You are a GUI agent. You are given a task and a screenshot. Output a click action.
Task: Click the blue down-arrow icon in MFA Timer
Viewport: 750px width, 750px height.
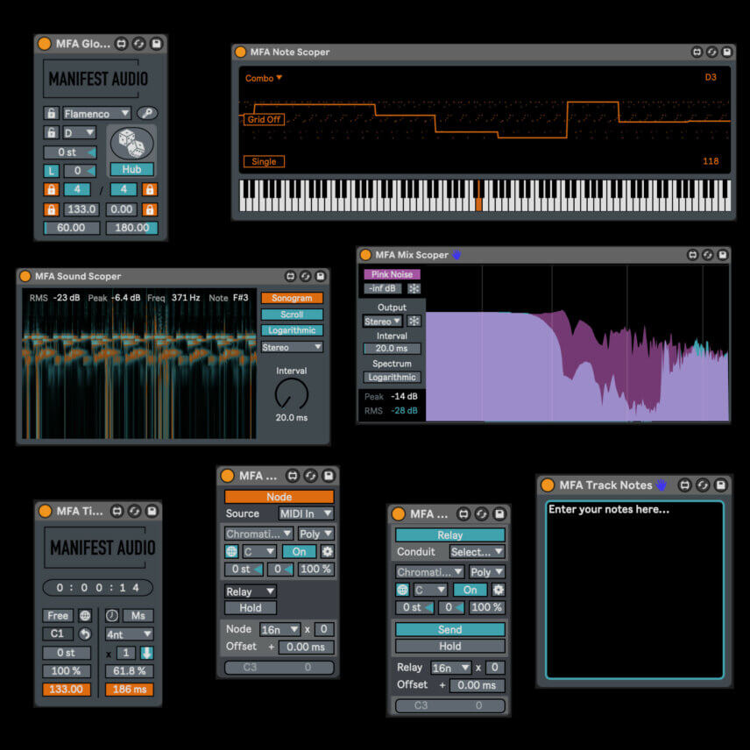(147, 653)
